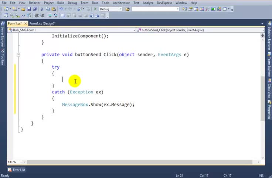This screenshot has height=178, width=272.
Task: Comment out selected lines with the icon
Action: (x=50, y=16)
